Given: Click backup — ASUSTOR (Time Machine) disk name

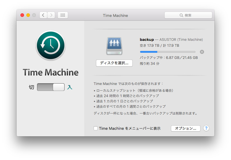Looking at the screenshot, I should coord(171,40).
